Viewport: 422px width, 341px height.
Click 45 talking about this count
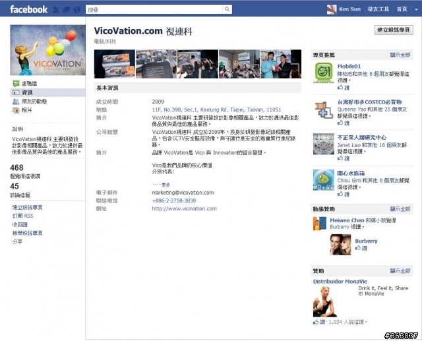point(15,186)
